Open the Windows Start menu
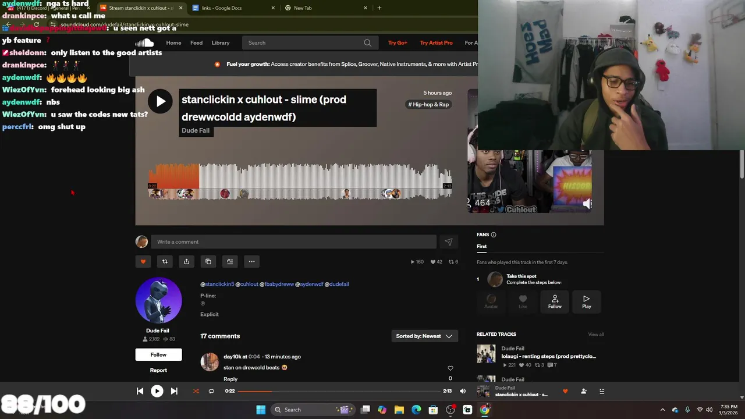This screenshot has height=419, width=745. click(261, 410)
